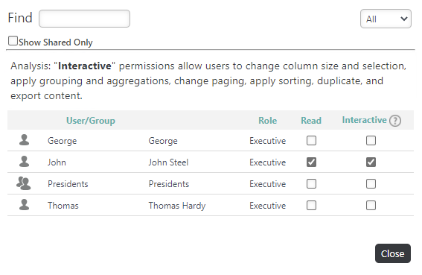
Task: Click the Executive role in George row
Action: point(267,141)
